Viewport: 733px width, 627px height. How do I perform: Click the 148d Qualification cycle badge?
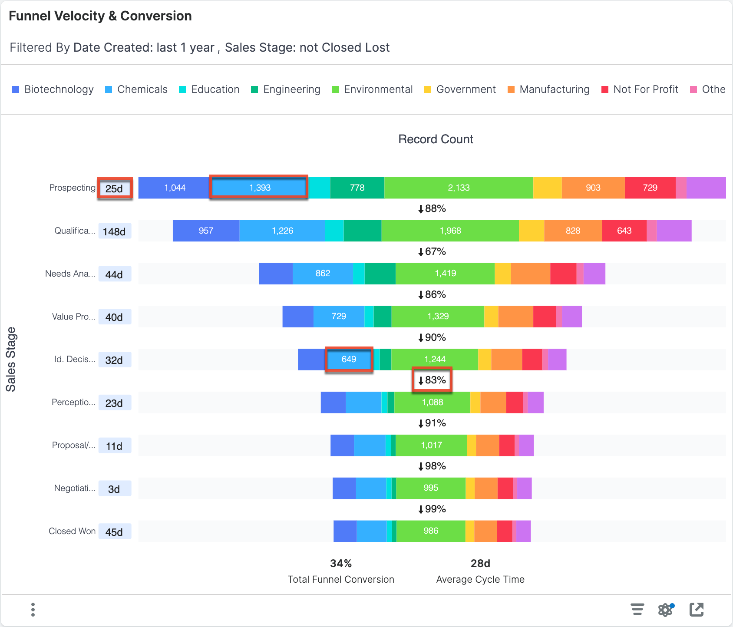coord(115,231)
